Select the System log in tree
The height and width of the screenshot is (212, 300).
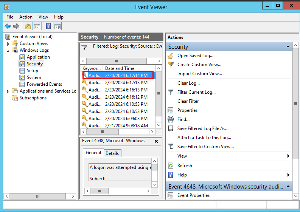(x=34, y=77)
